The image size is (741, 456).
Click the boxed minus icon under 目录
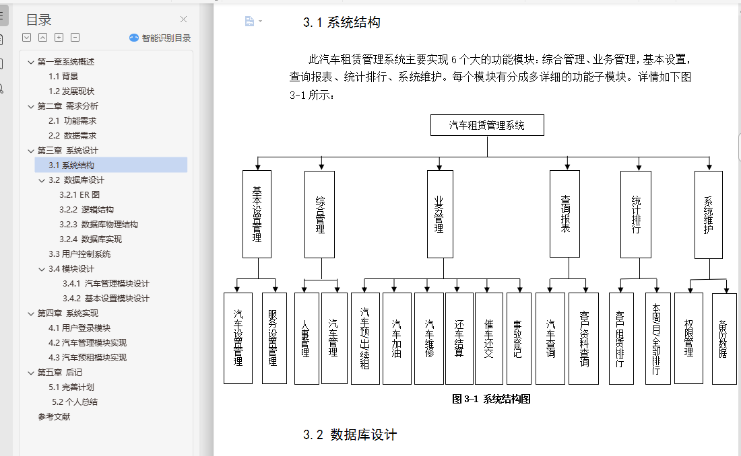(75, 37)
